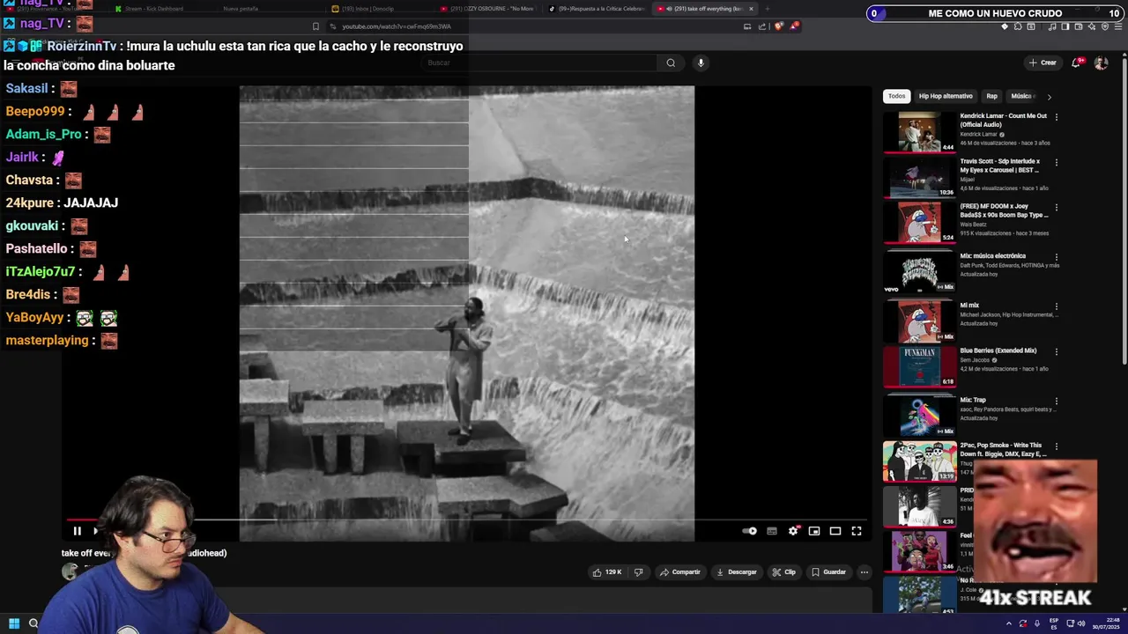Select the Música filter chip

click(1020, 96)
